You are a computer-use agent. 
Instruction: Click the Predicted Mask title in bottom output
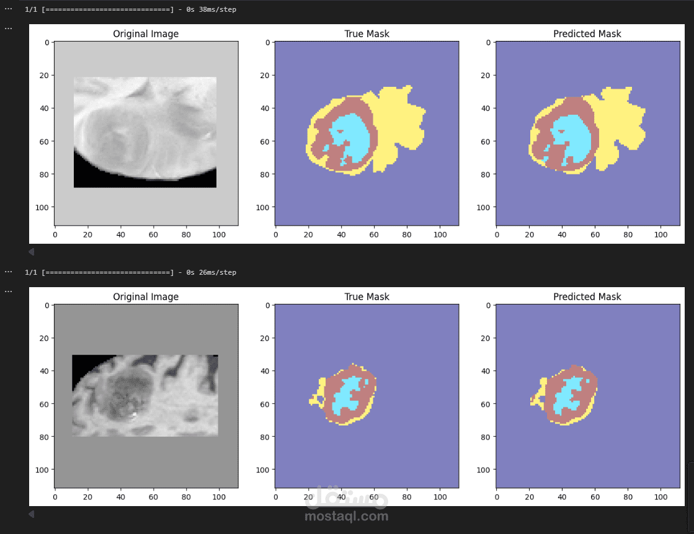coord(587,296)
